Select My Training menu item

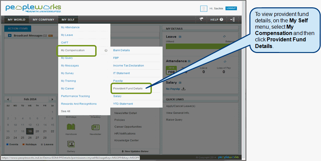click(68, 81)
